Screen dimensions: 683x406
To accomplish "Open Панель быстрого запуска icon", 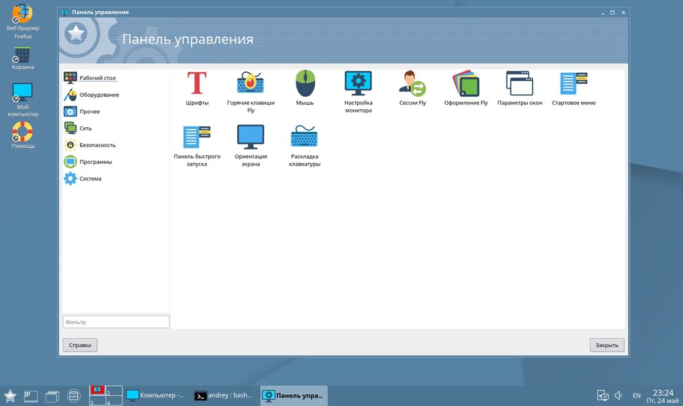I will tap(197, 137).
